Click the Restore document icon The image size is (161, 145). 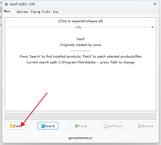(x=140, y=126)
